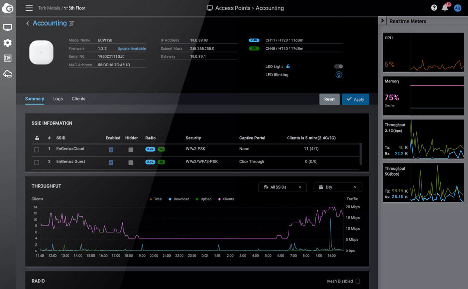Screen dimensions: 468x289
Task: Click the Tork Metals breadcrumb
Action: [x=49, y=8]
